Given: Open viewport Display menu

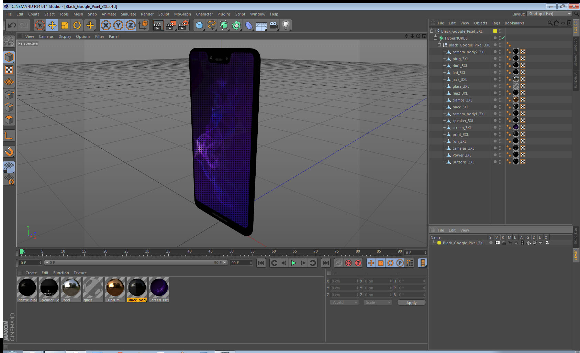Looking at the screenshot, I should tap(65, 36).
